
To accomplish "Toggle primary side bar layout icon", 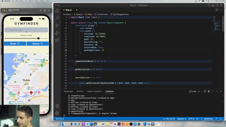I will (x=209, y=5).
